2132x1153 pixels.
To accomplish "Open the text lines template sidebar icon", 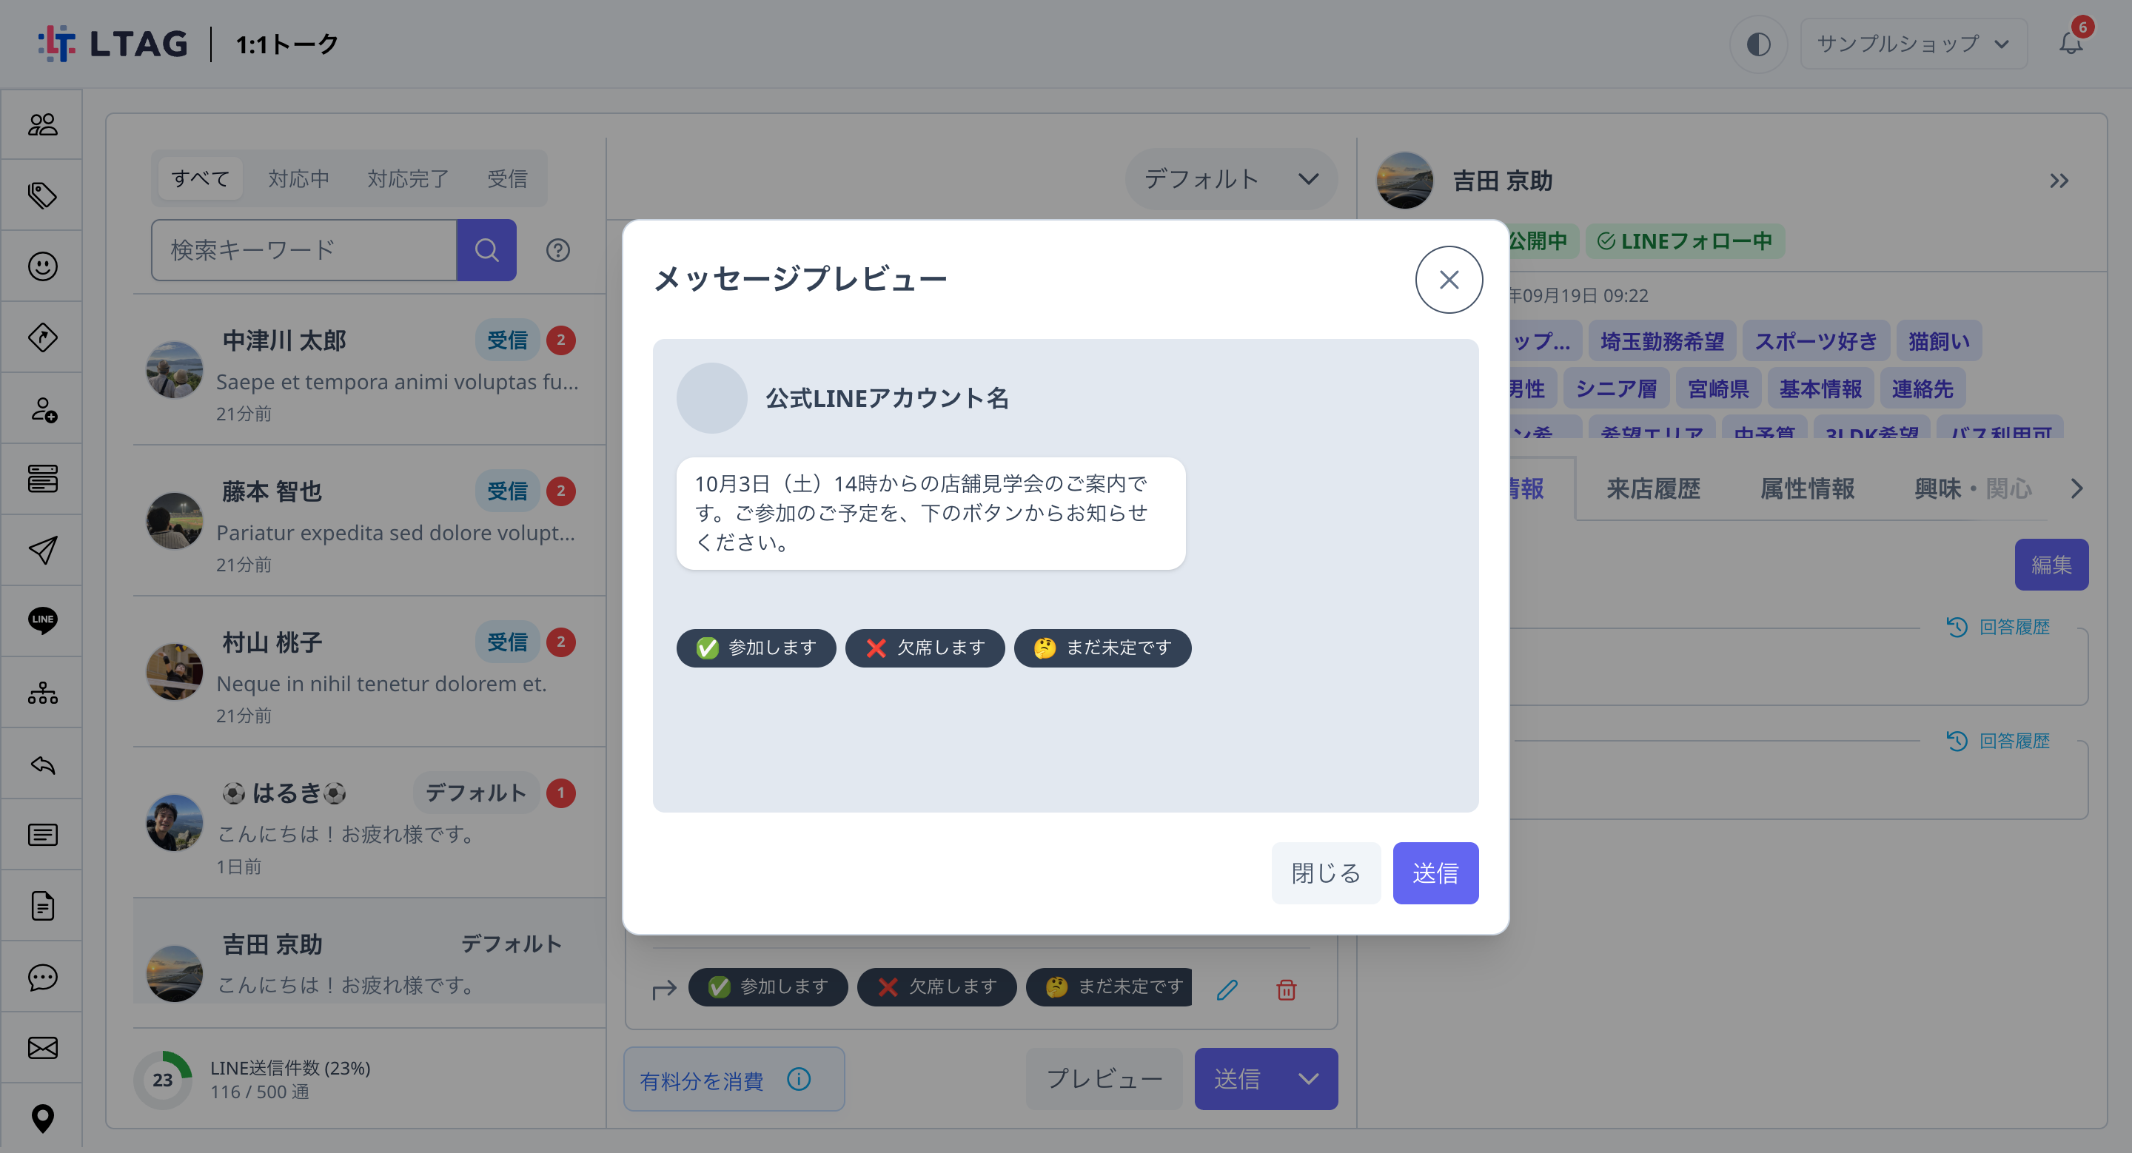I will pos(42,835).
